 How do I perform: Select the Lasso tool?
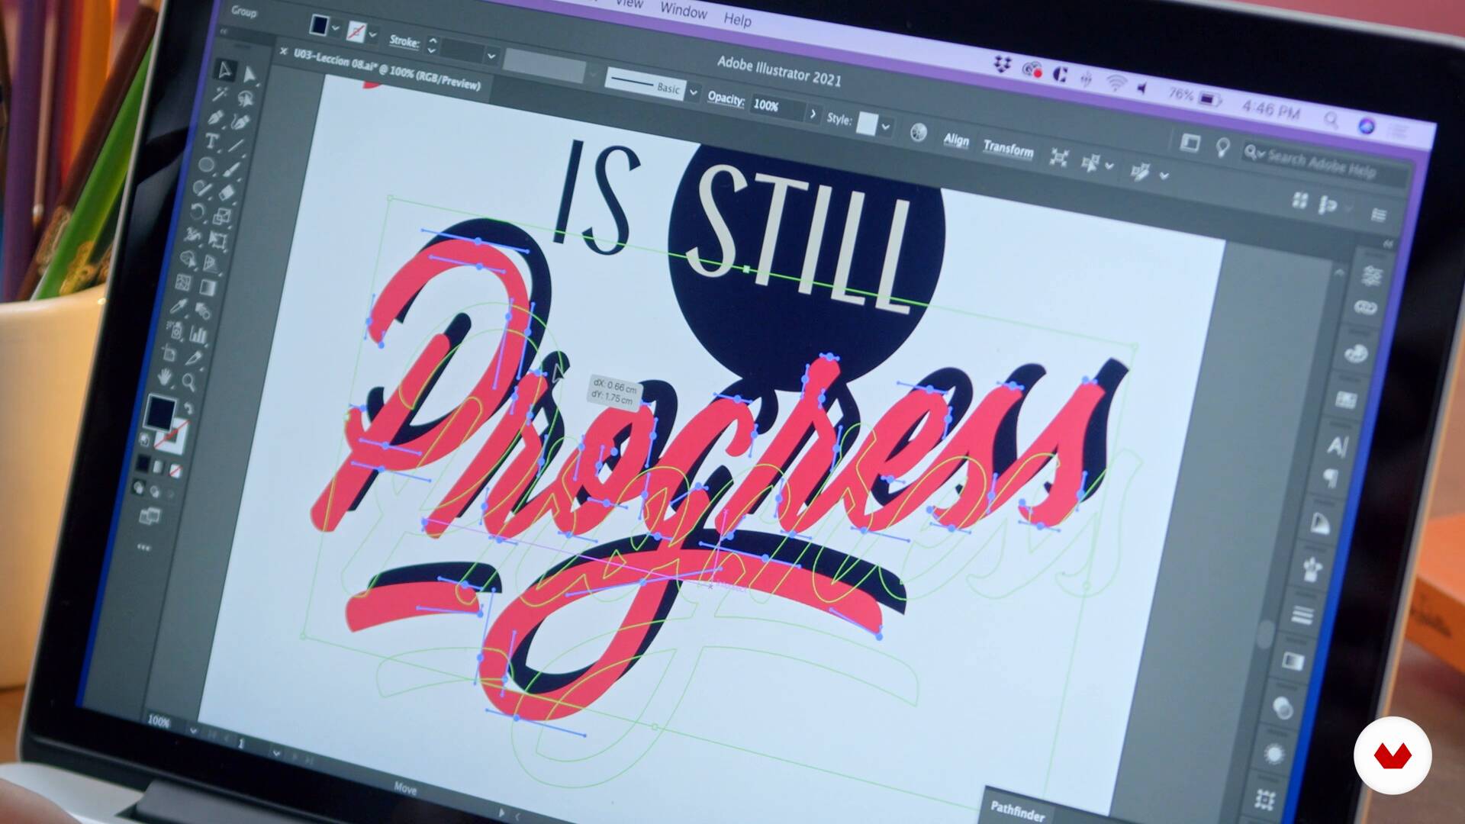click(x=246, y=98)
